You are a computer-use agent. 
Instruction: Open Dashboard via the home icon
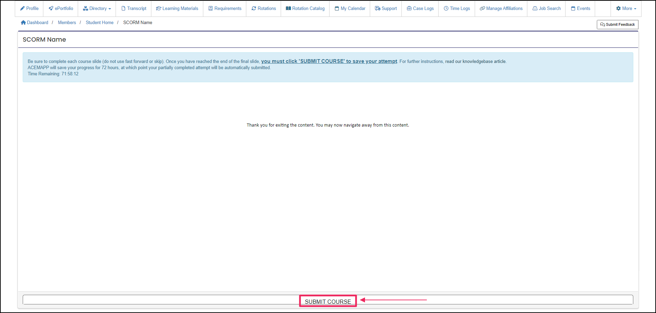23,22
